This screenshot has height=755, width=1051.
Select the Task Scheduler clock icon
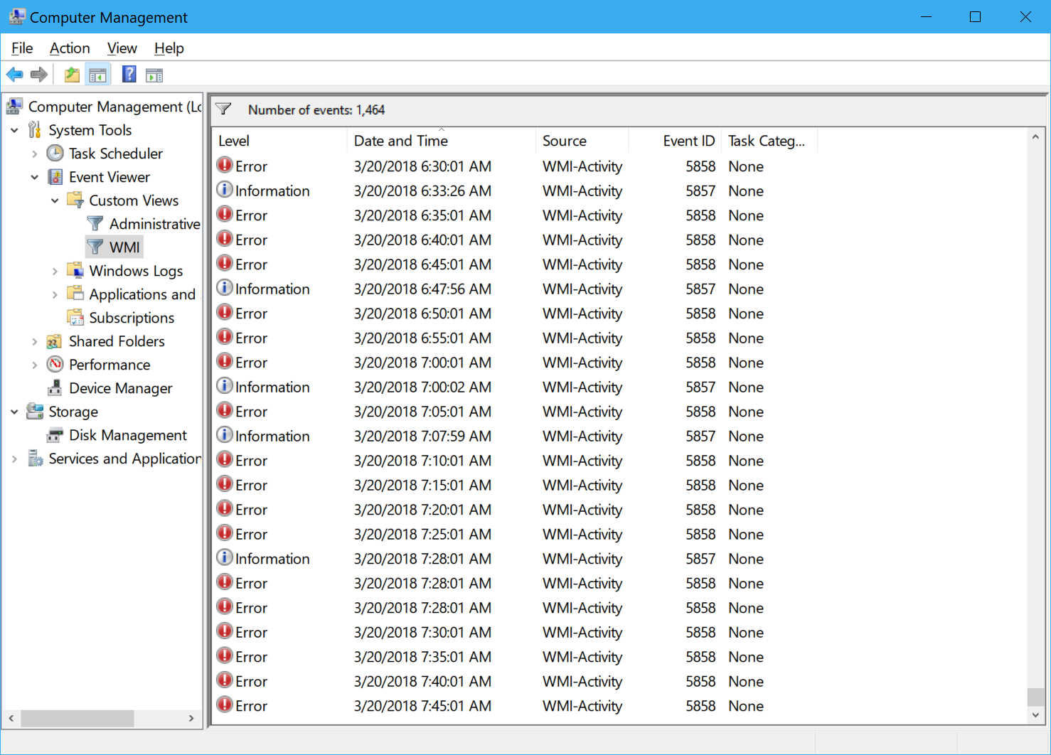click(x=55, y=153)
